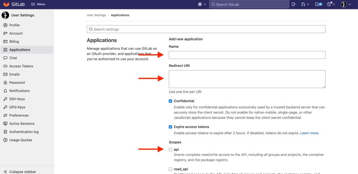Open the hamburger Menu

tap(38, 4)
